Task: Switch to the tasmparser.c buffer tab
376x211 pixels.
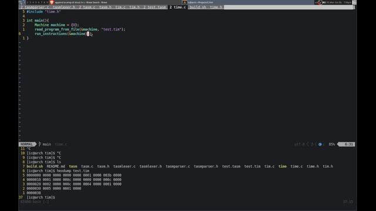Action: pos(35,7)
